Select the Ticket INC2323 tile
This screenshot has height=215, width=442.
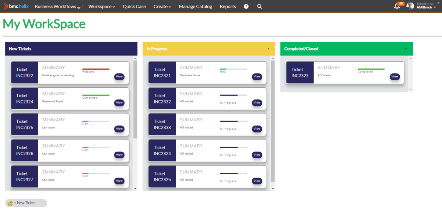tap(300, 73)
